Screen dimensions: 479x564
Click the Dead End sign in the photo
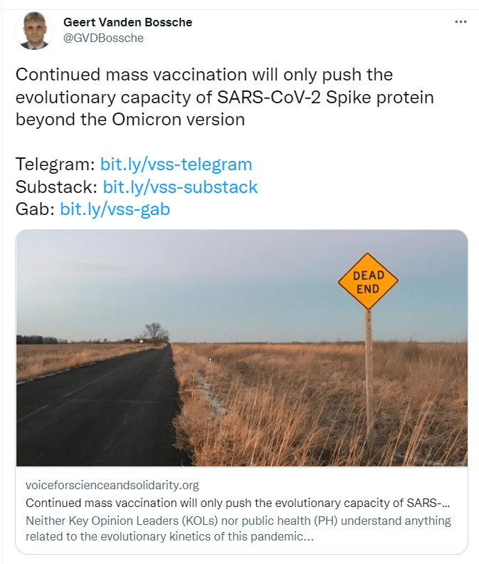[x=368, y=281]
